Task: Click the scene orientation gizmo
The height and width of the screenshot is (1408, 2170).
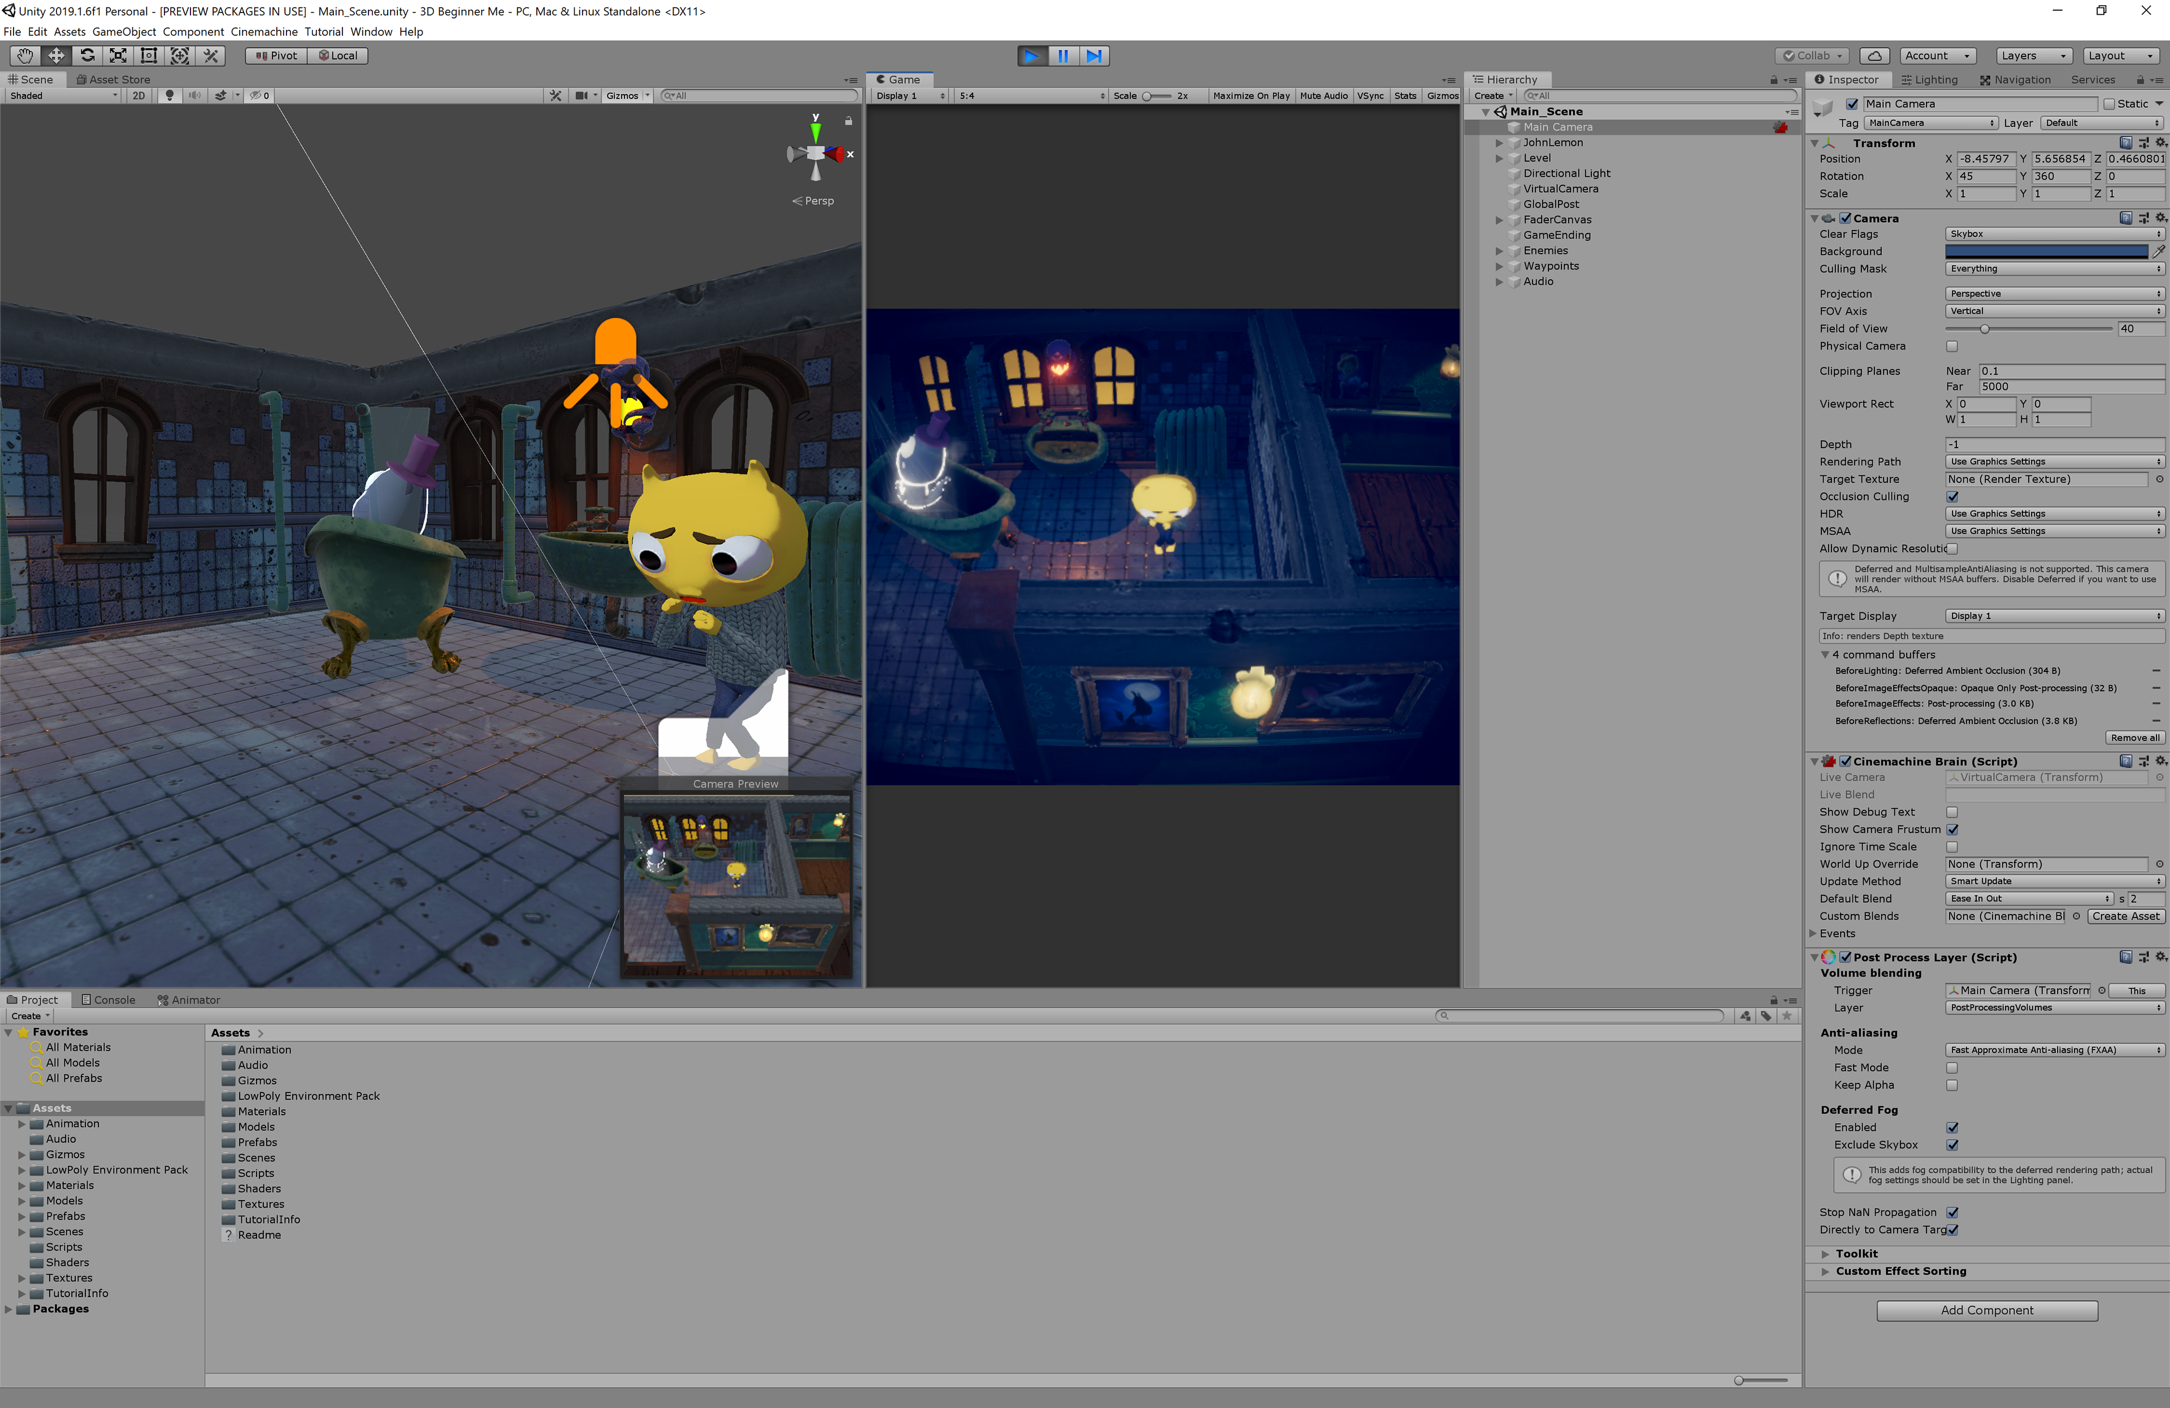Action: pos(815,153)
